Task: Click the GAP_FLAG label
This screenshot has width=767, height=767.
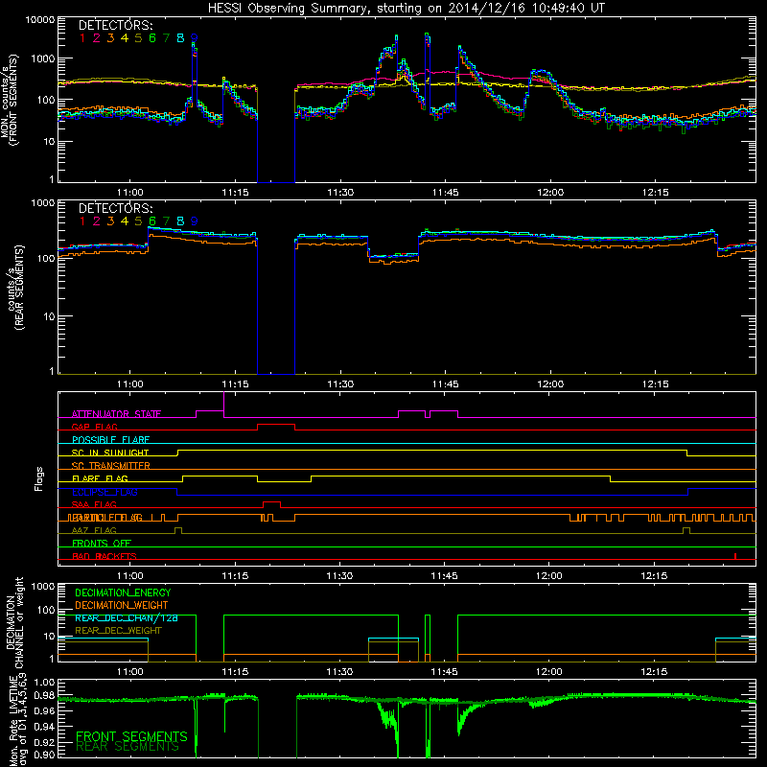Action: pos(94,427)
